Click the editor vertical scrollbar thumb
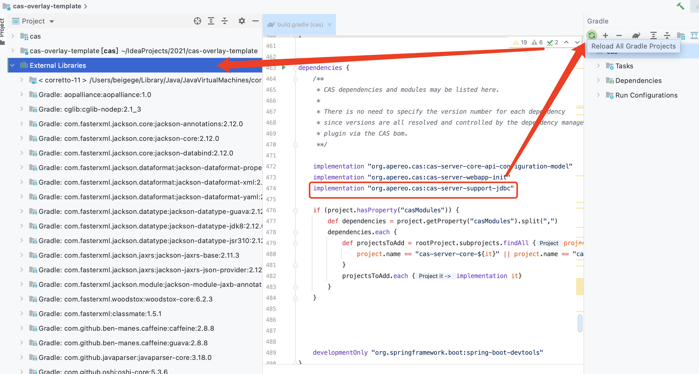Viewport: 699px width, 374px height. pyautogui.click(x=580, y=323)
